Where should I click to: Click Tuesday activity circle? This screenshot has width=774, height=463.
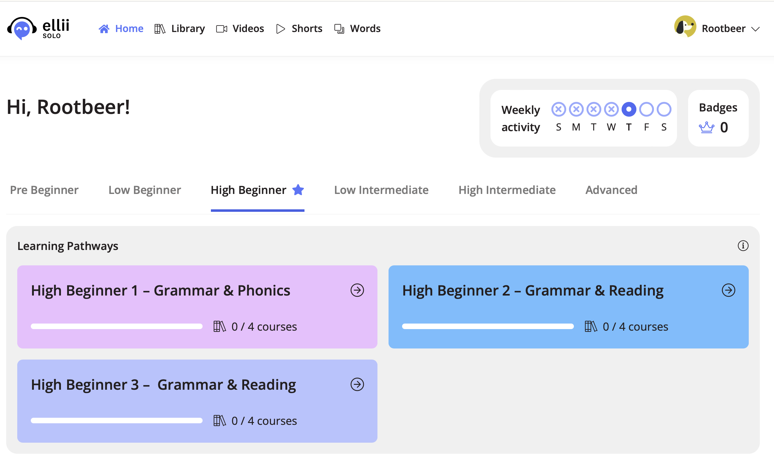594,110
